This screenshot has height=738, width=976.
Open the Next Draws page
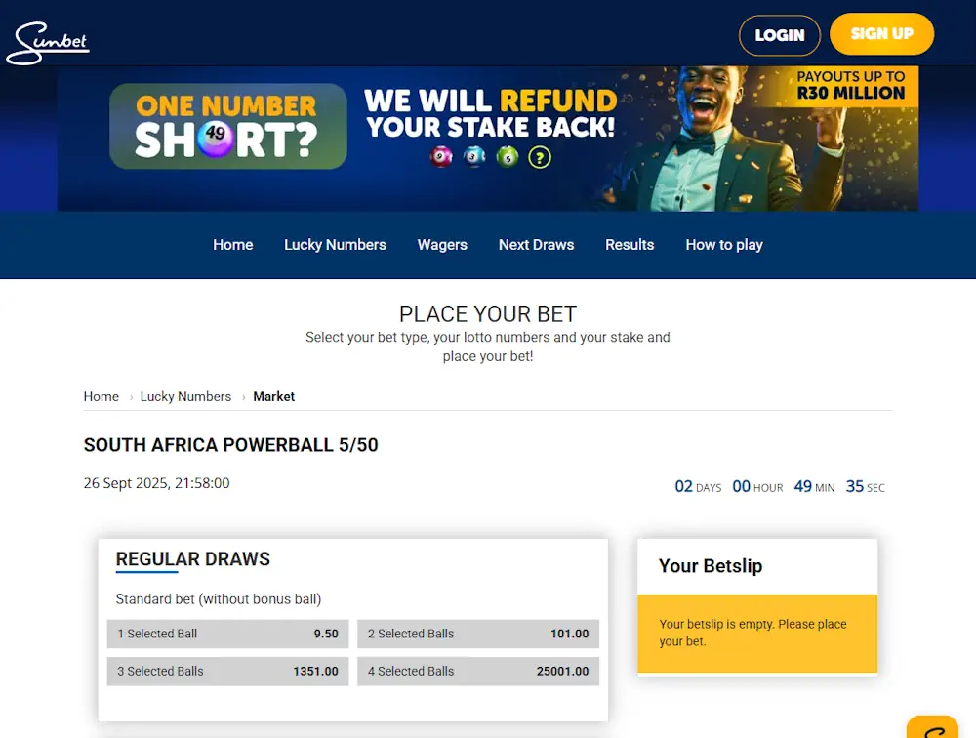click(x=536, y=245)
